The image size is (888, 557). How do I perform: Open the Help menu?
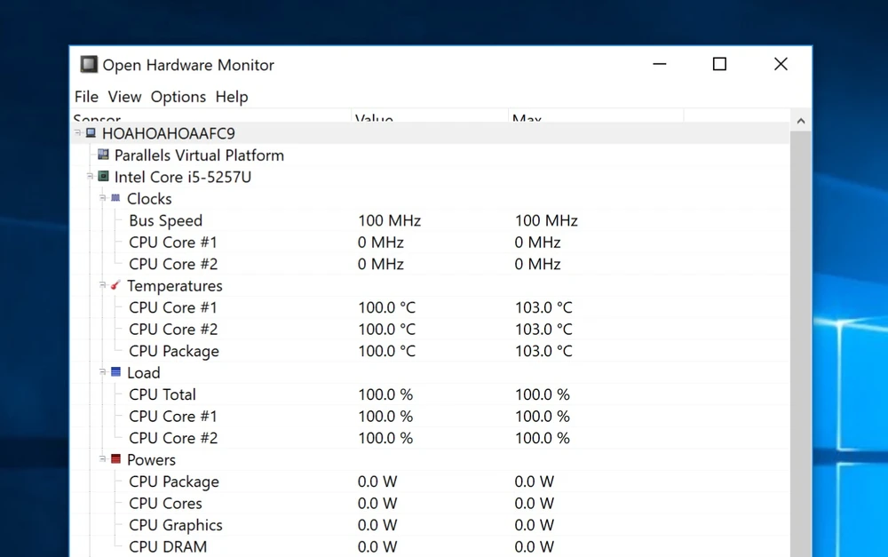(x=232, y=97)
